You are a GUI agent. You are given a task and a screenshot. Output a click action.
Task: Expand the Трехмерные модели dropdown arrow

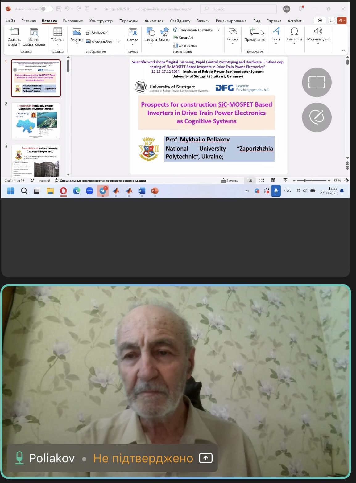[219, 30]
